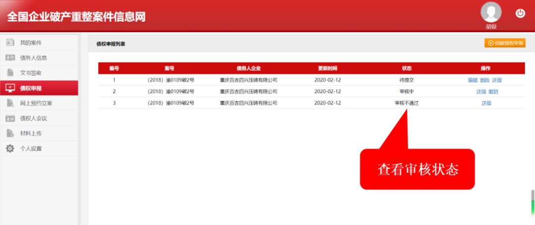Click 删除 link in row 1

coord(484,80)
